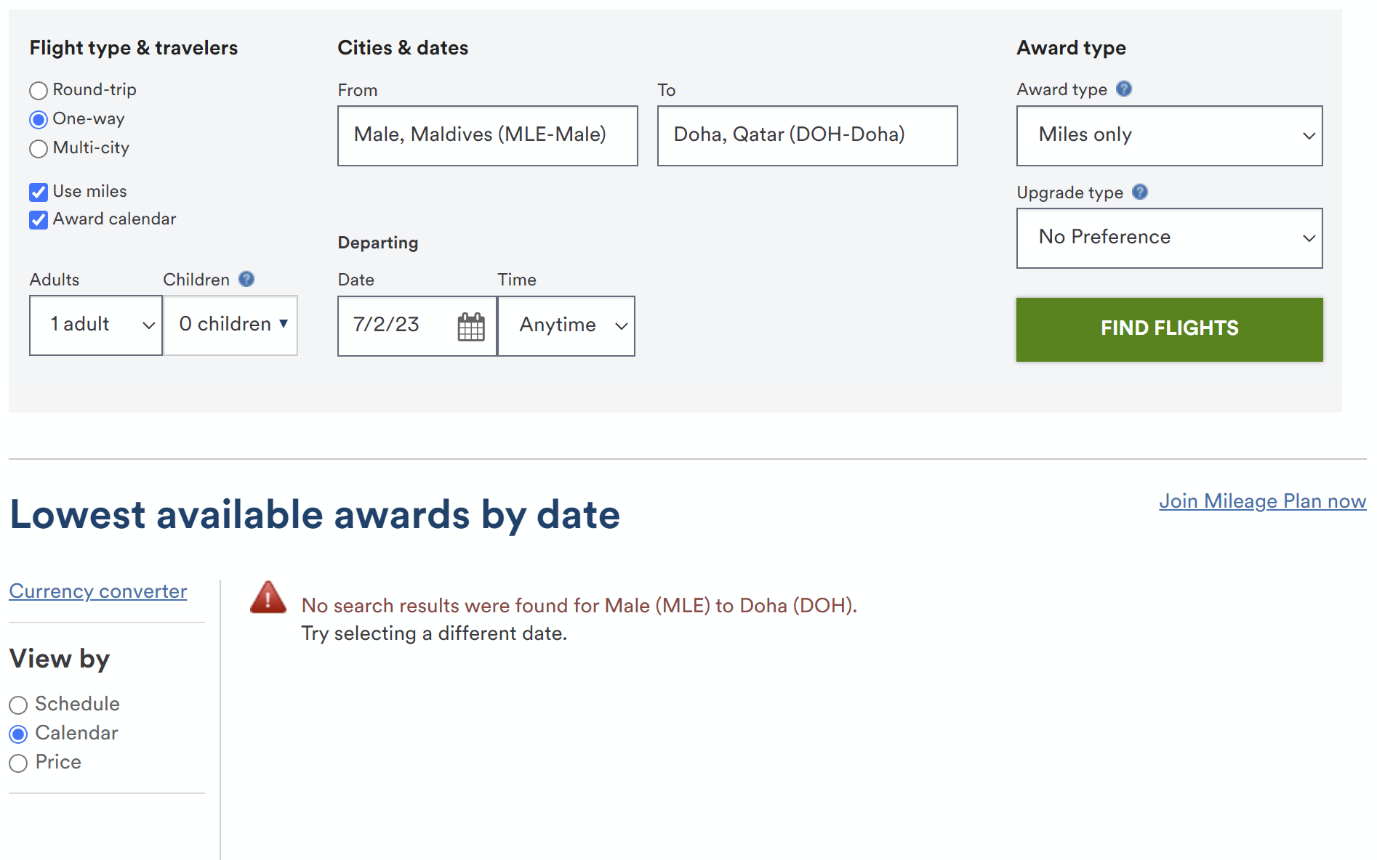Uncheck the Use miles checkbox
Image resolution: width=1377 pixels, height=860 pixels.
pyautogui.click(x=38, y=192)
